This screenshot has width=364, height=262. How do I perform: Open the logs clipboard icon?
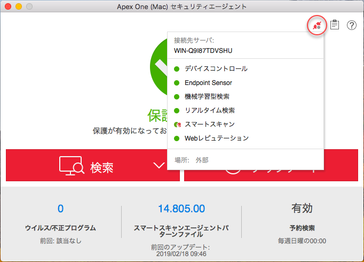pyautogui.click(x=335, y=25)
